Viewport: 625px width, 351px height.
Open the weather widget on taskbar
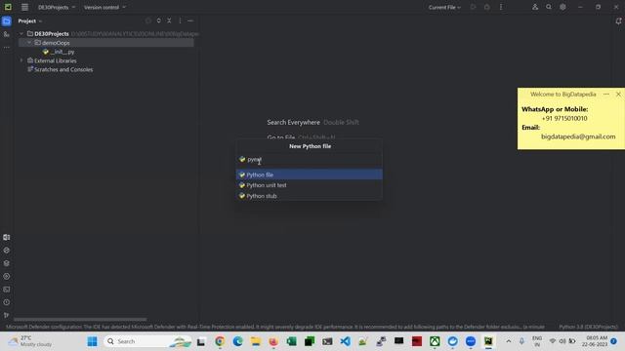[x=30, y=341]
